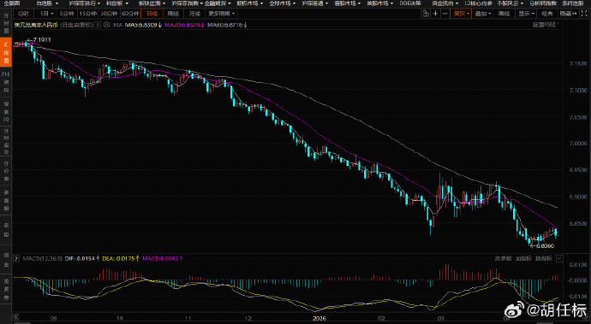Image resolution: width=591 pixels, height=324 pixels.
Task: Click 设置均线 link
Action: 545,25
